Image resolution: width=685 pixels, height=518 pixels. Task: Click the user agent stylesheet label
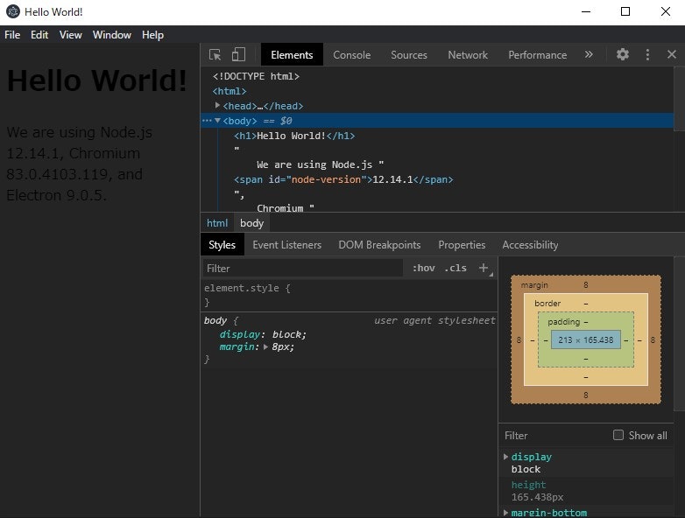tap(434, 320)
